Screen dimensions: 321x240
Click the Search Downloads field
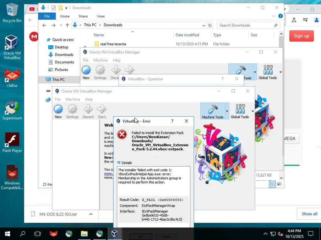point(248,25)
